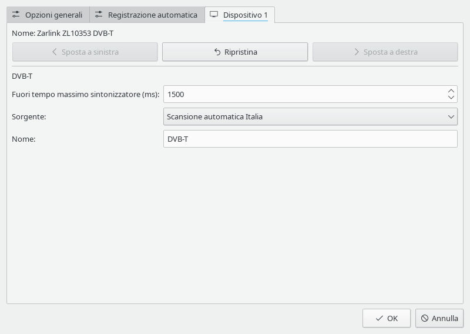Viewport: 470px width, 334px height.
Task: Click Sposta a sinistra button
Action: (x=85, y=52)
